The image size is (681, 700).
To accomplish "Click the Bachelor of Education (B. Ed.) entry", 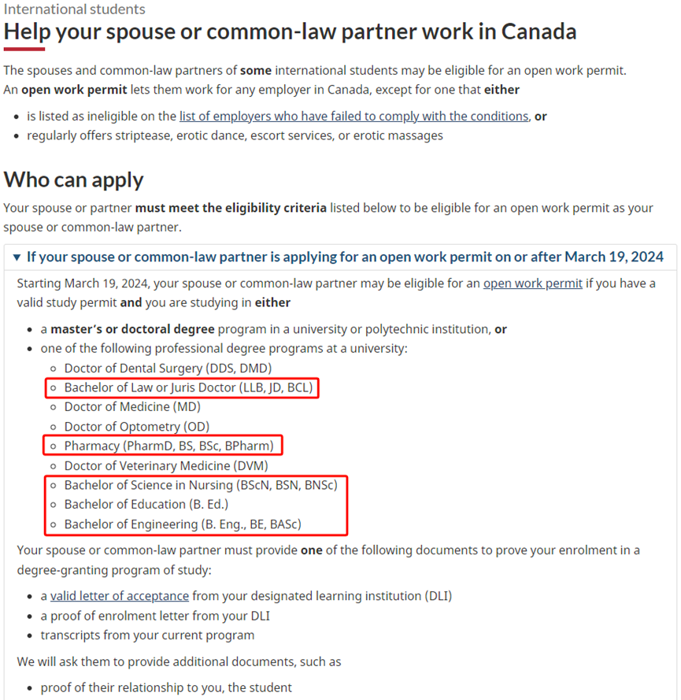I will pyautogui.click(x=146, y=505).
